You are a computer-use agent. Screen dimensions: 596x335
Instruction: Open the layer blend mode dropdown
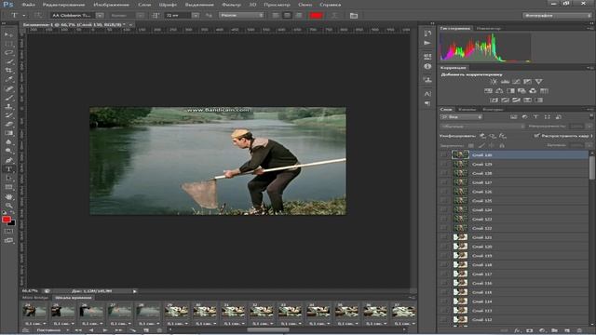point(482,127)
